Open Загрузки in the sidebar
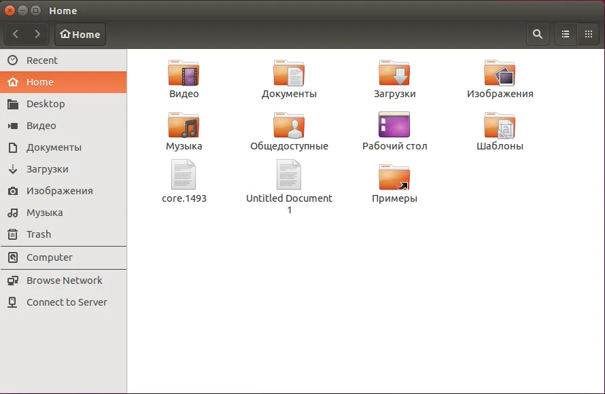 [63, 169]
